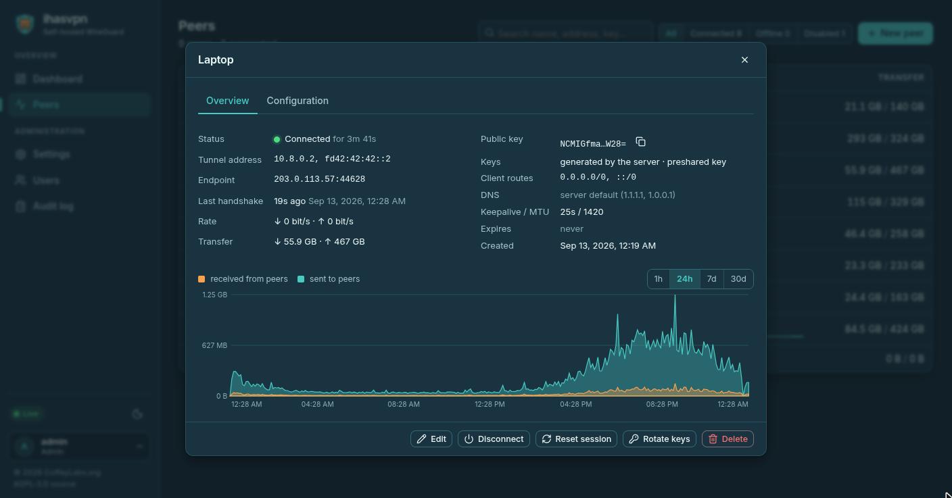Rotate keys for this peer
Viewport: 952px width, 498px height.
click(x=659, y=439)
